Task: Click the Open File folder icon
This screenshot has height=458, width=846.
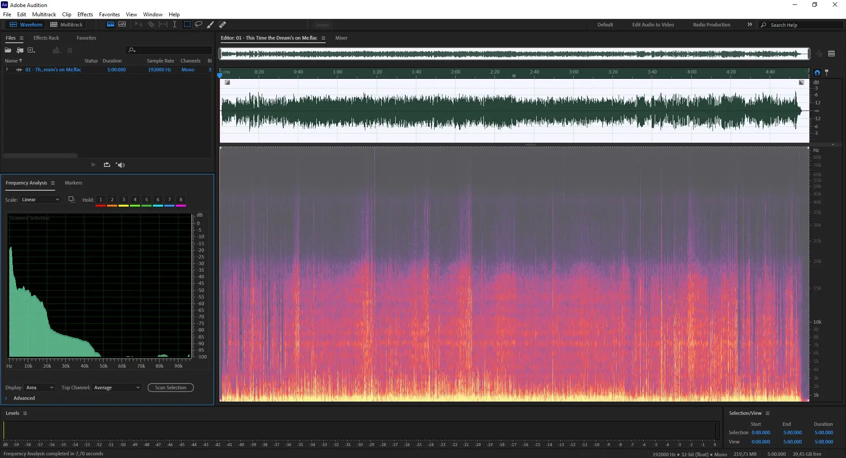Action: pyautogui.click(x=8, y=50)
